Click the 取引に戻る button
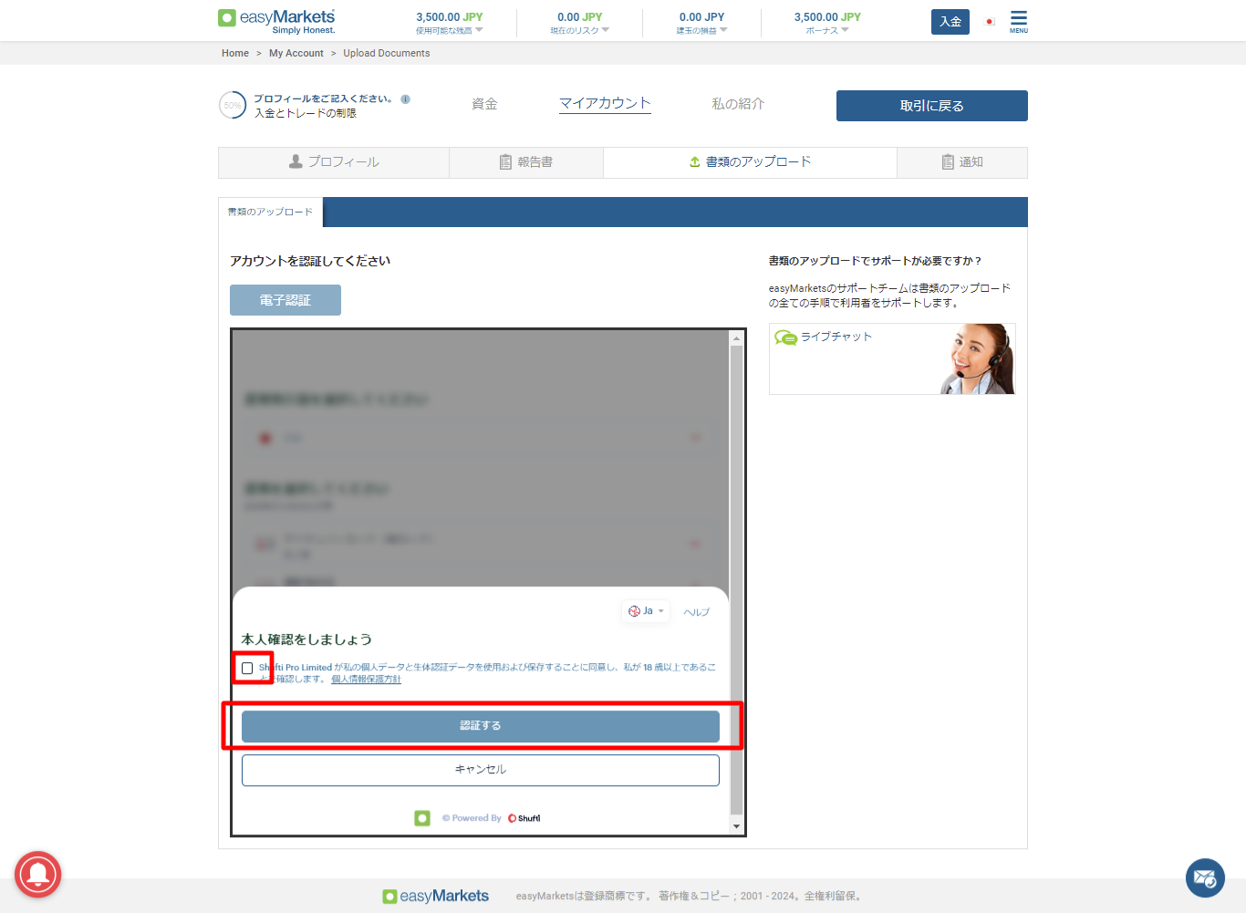Screen dimensions: 1246x913 point(931,106)
